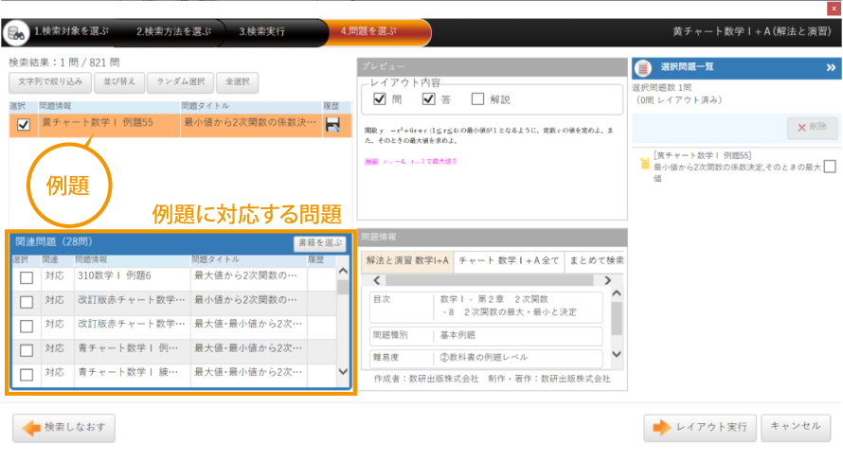Click left arrow of problem info tab scroller
843x461 pixels.
tap(377, 280)
